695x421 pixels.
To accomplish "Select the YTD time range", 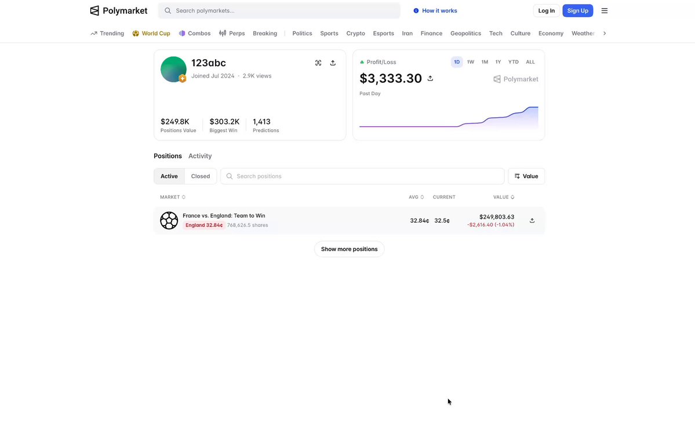I will 513,62.
